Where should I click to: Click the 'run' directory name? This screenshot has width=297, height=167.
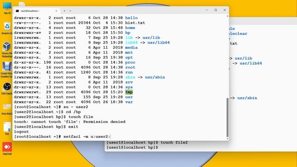[x=129, y=72]
